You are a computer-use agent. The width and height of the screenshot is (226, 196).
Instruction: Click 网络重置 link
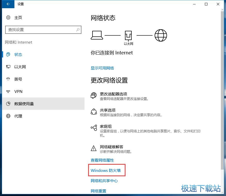pos(98,191)
